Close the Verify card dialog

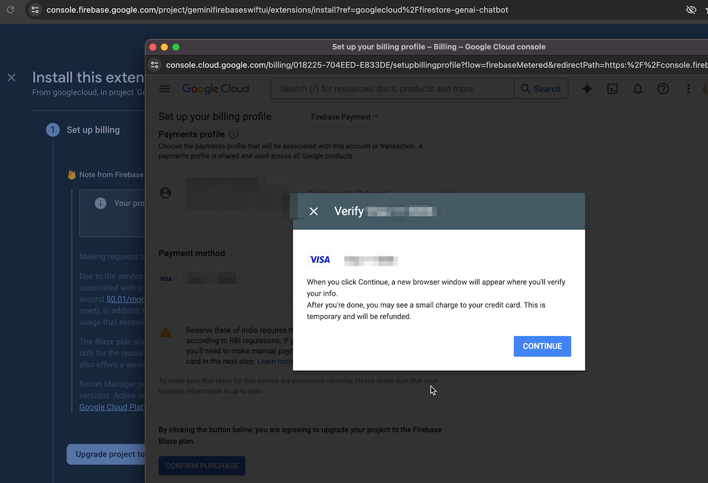[314, 212]
